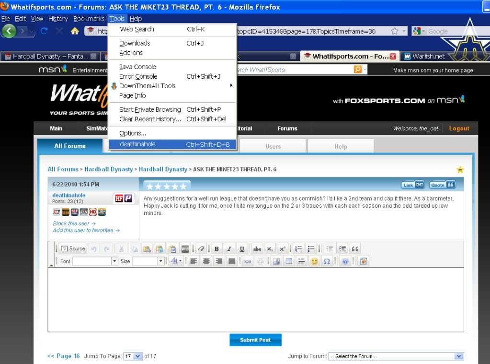Toggle the favorite star for this thread
The width and height of the screenshot is (490, 364).
pyautogui.click(x=460, y=169)
